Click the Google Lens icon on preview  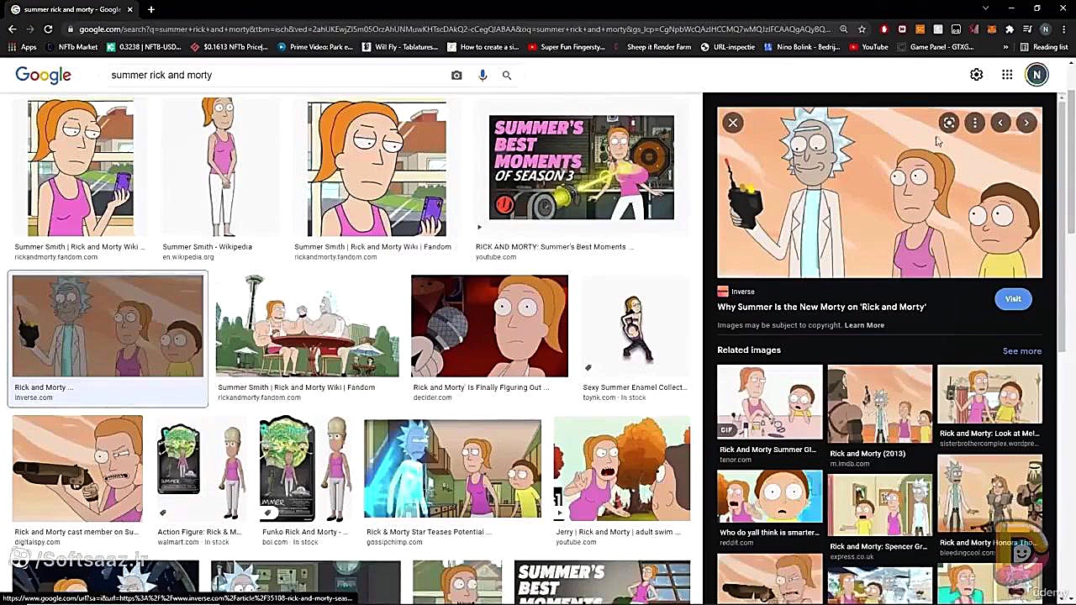[948, 123]
